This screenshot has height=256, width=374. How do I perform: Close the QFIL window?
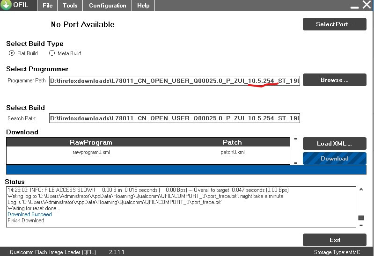tap(367, 5)
